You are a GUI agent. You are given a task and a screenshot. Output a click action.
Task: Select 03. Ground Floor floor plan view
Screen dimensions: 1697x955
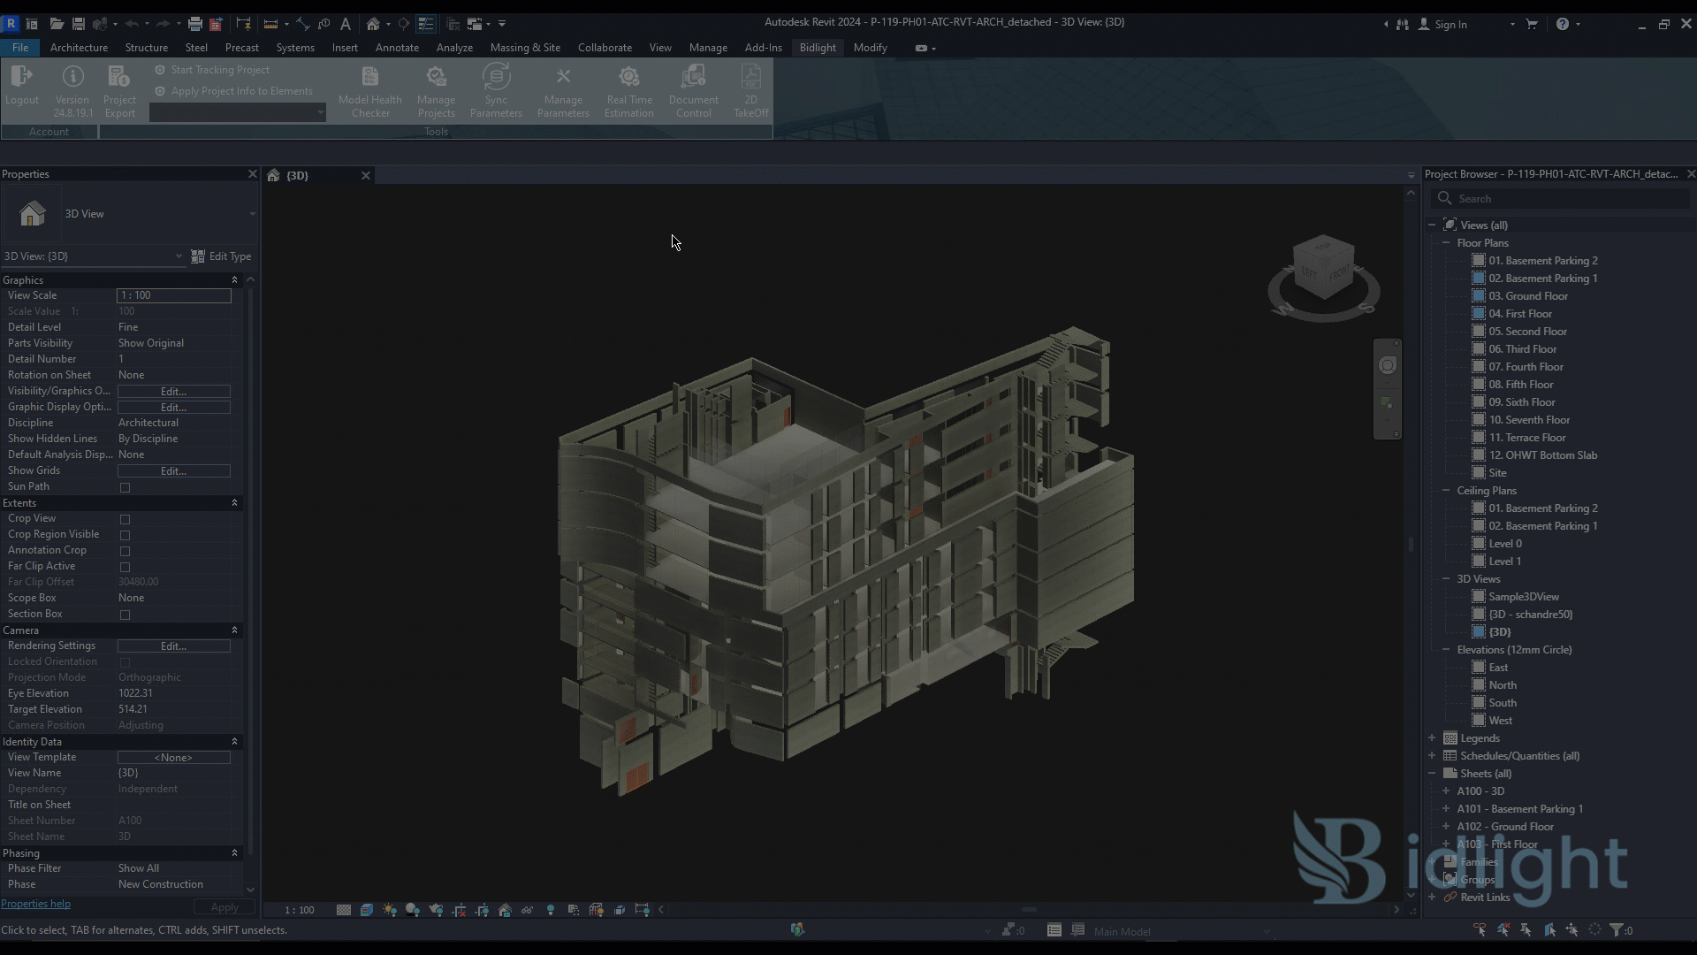(1529, 296)
